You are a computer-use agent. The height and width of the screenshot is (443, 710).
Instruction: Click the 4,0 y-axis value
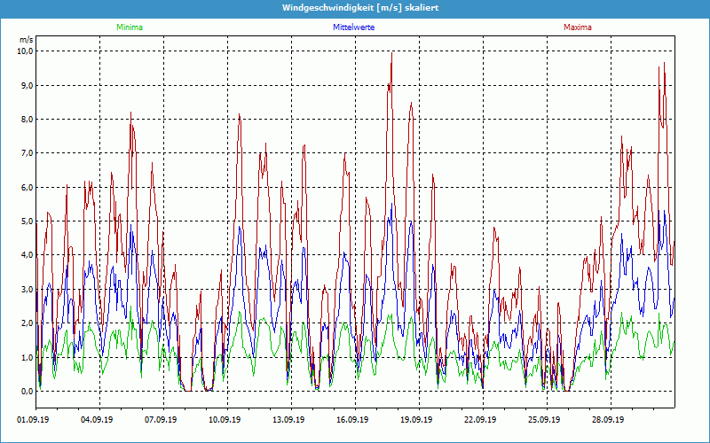coord(28,255)
